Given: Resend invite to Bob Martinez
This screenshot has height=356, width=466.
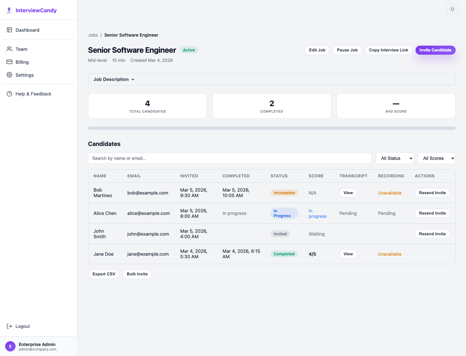Looking at the screenshot, I should (x=432, y=193).
